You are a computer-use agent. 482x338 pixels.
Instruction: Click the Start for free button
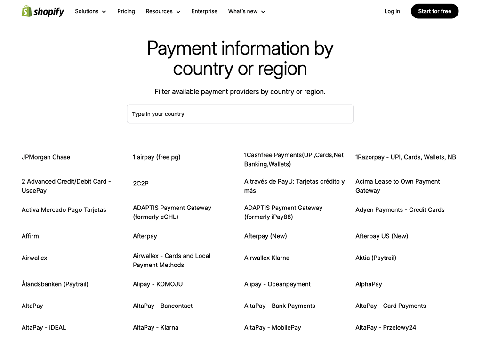(434, 11)
